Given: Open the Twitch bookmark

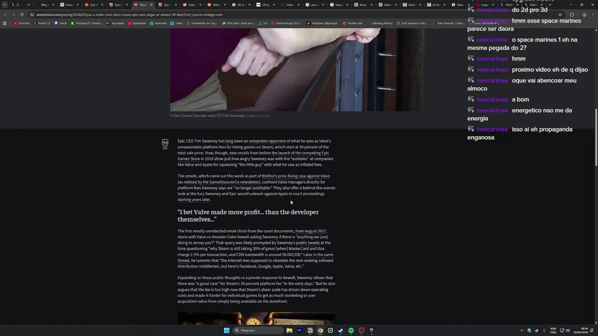Looking at the screenshot, I should pyautogui.click(x=61, y=23).
